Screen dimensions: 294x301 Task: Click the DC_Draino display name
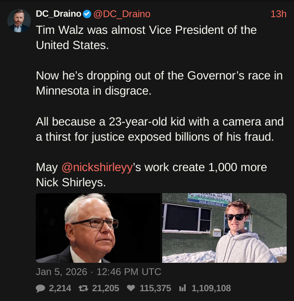58,14
